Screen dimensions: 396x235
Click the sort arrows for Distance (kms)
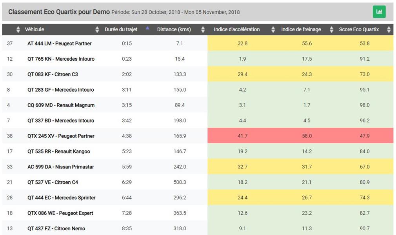point(203,29)
